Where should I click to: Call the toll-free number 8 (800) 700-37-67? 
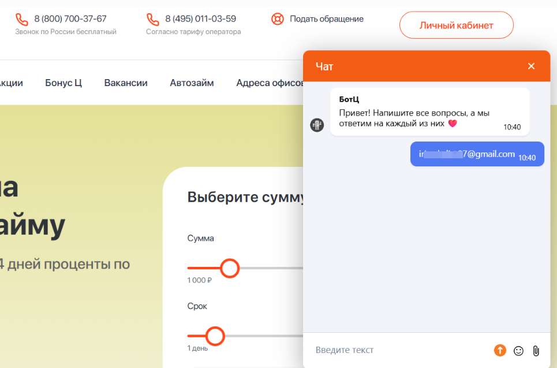point(70,18)
